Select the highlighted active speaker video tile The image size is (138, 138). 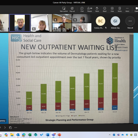(20, 23)
